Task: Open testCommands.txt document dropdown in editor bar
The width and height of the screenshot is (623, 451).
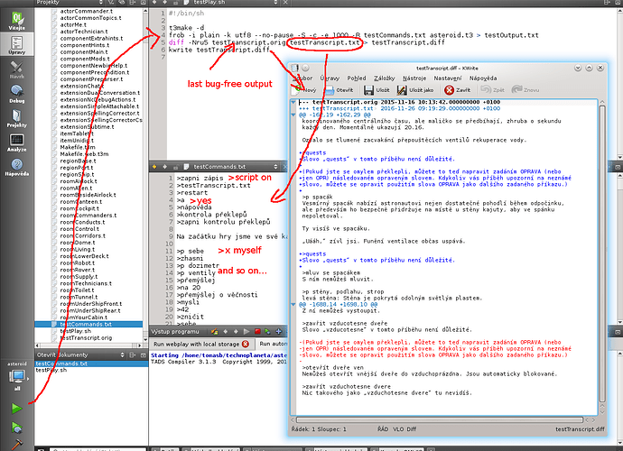Action: pos(232,167)
